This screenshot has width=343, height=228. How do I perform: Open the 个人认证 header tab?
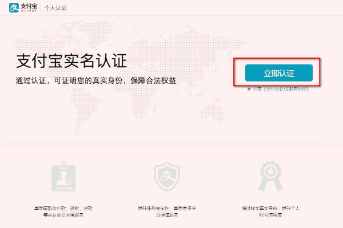[x=55, y=8]
